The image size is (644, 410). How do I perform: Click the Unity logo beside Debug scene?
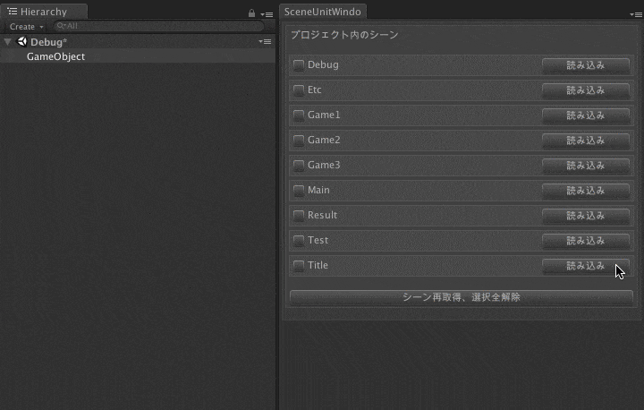[21, 41]
